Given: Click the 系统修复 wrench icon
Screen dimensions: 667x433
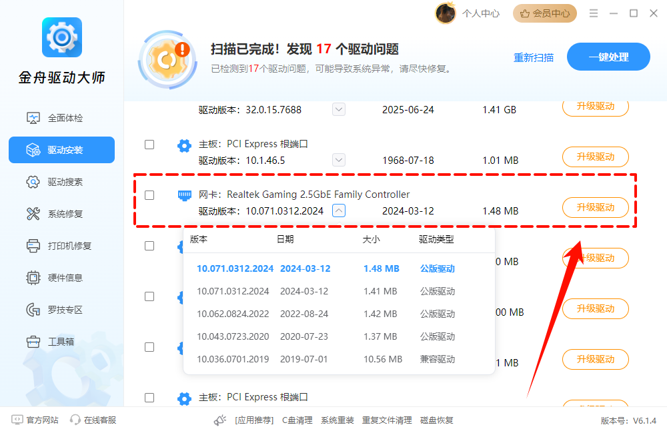Looking at the screenshot, I should (x=33, y=214).
